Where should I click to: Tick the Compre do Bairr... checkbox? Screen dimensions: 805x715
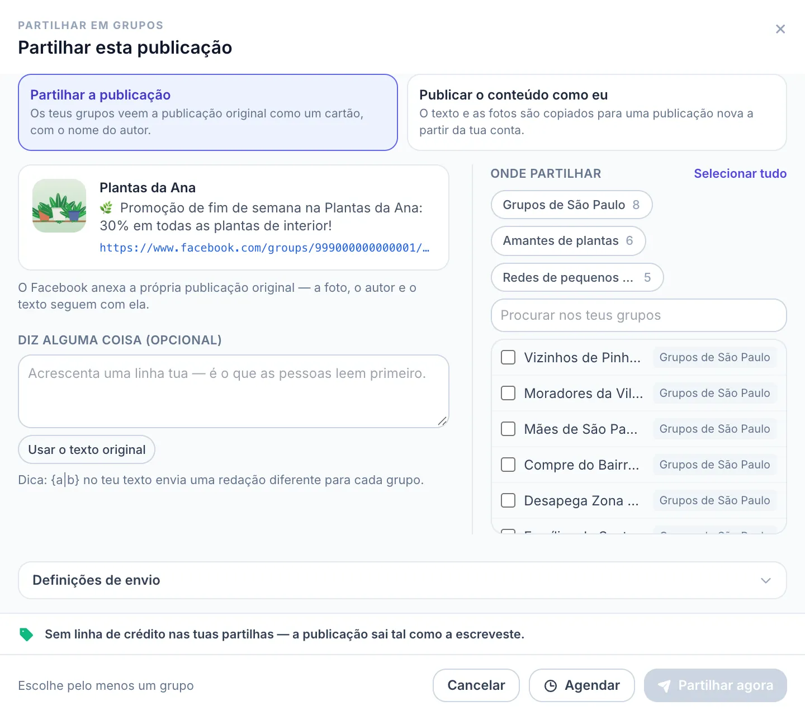pos(508,465)
